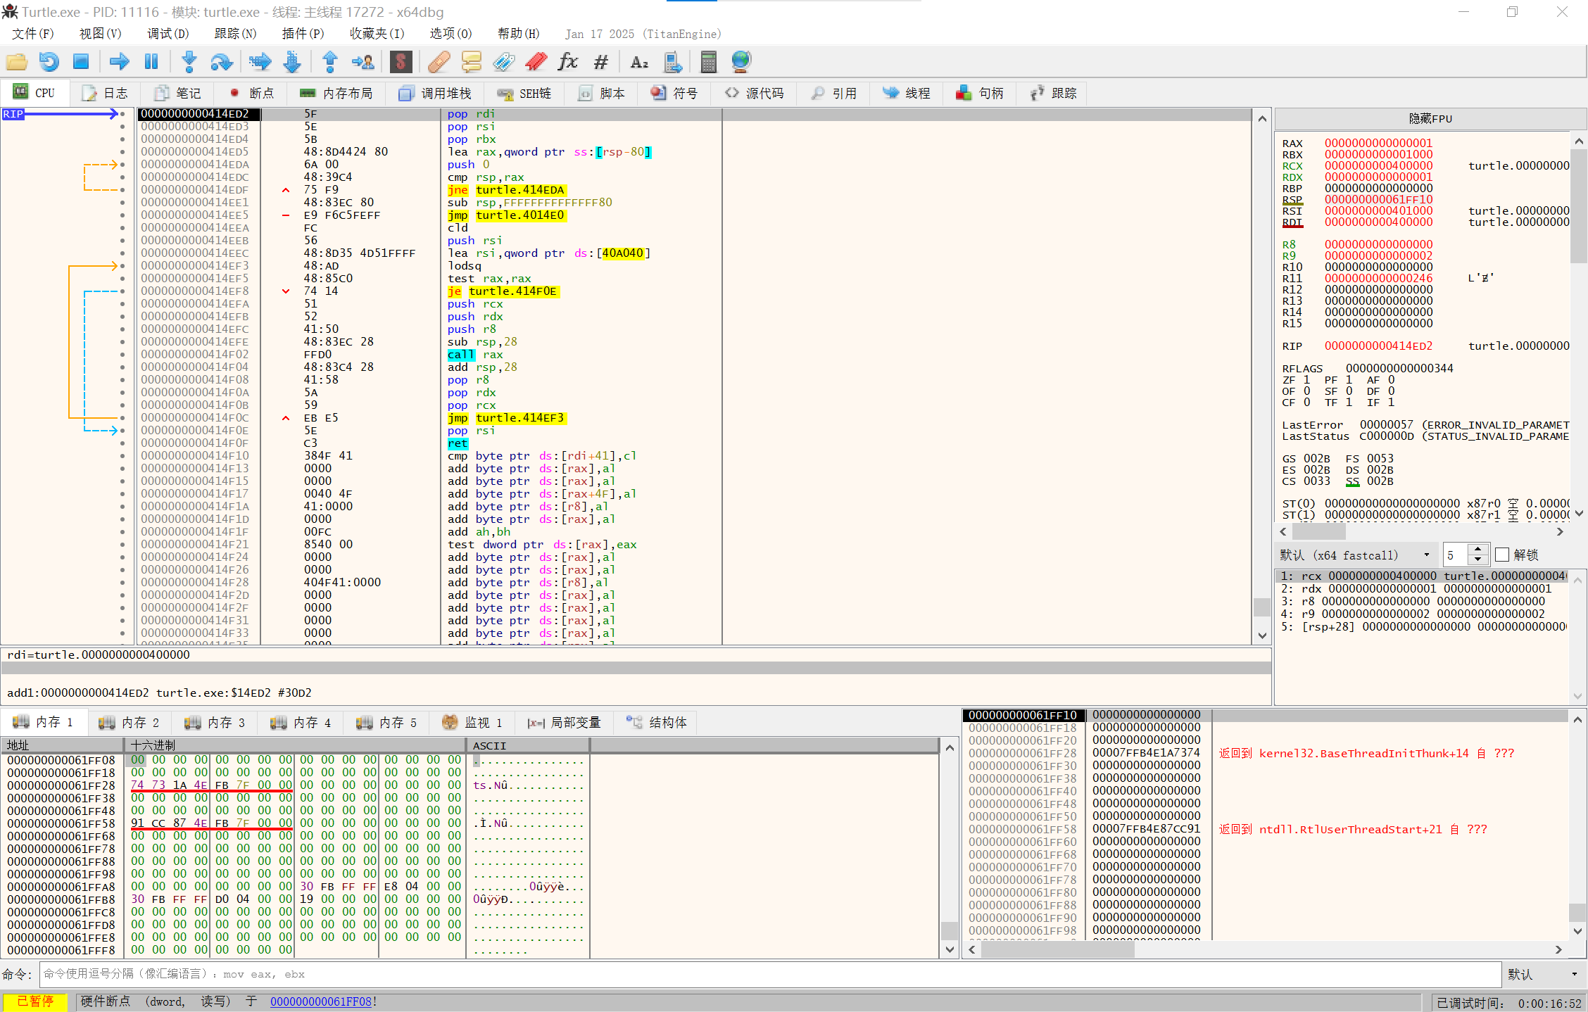1588x1012 pixels.
Task: Run the program with the blue arrow icon
Action: (119, 62)
